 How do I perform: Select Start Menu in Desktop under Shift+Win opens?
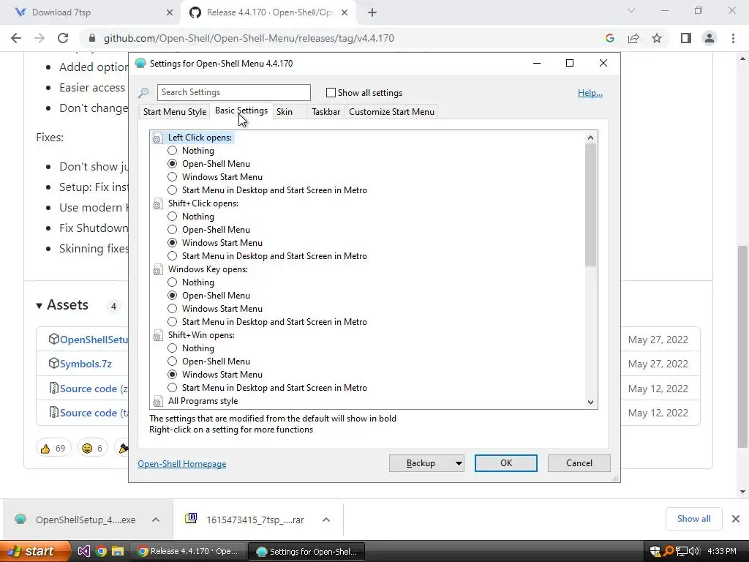point(173,388)
